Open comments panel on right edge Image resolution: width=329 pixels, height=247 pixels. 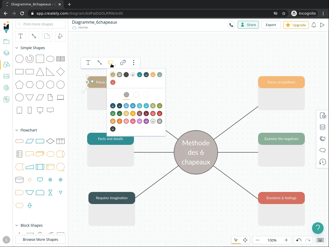(x=323, y=150)
